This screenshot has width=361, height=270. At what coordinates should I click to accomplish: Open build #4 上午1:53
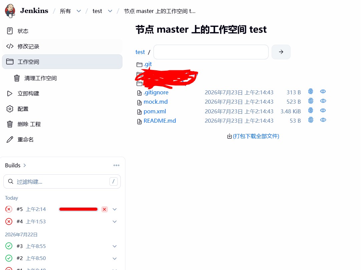pyautogui.click(x=31, y=221)
